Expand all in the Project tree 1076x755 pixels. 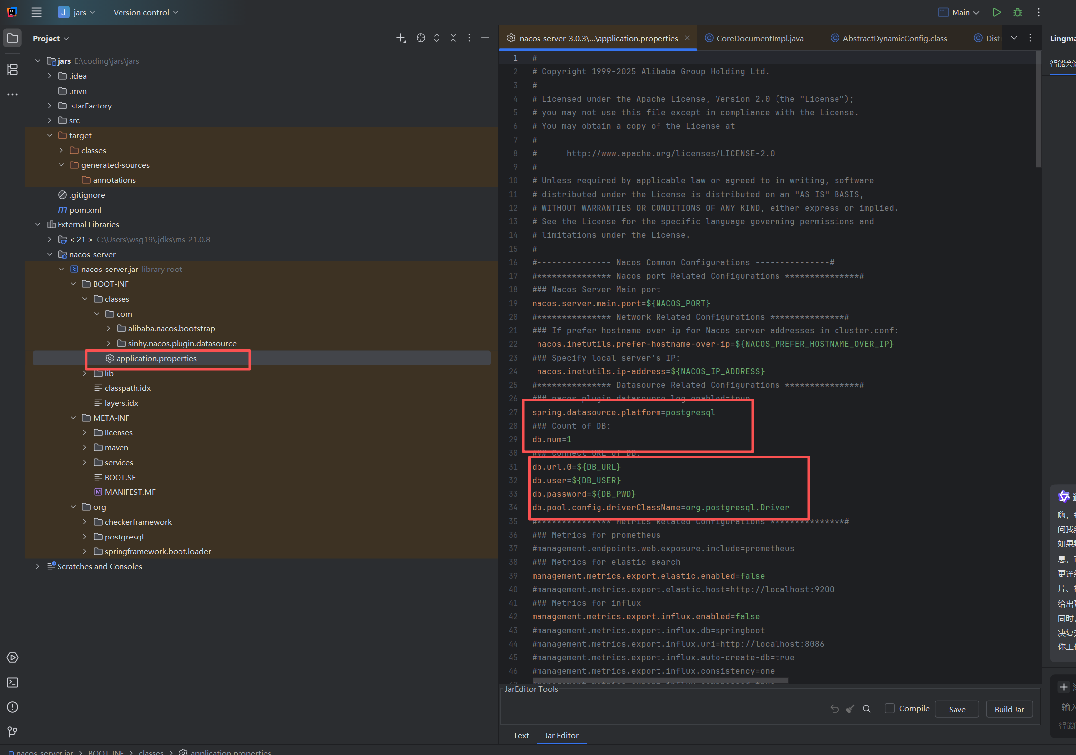pyautogui.click(x=437, y=38)
